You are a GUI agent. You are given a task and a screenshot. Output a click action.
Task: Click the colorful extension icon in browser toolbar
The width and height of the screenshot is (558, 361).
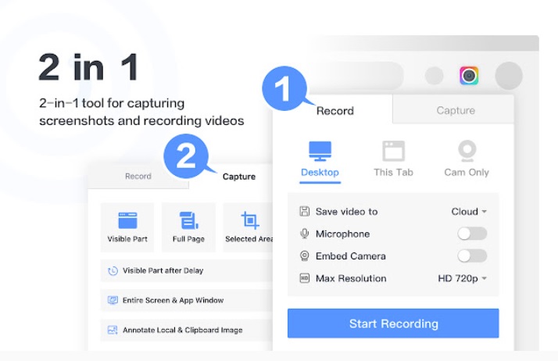coord(469,76)
